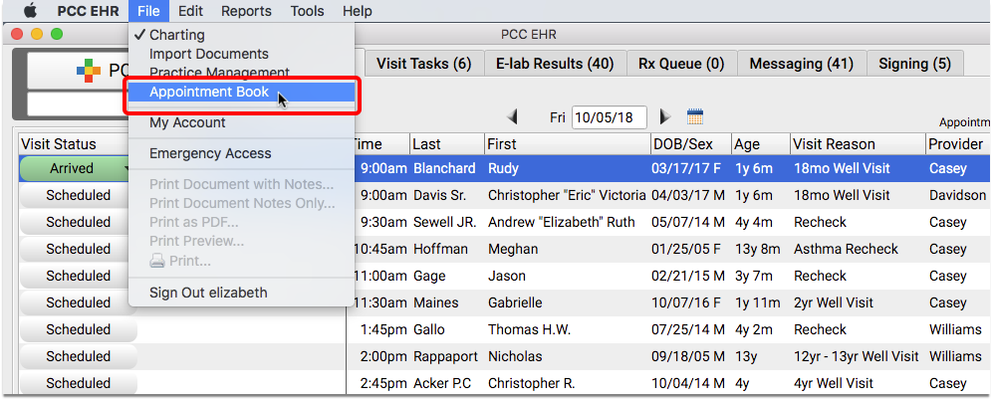This screenshot has width=993, height=401.
Task: Open Scheduled status for Acker P.C row
Action: pyautogui.click(x=79, y=384)
